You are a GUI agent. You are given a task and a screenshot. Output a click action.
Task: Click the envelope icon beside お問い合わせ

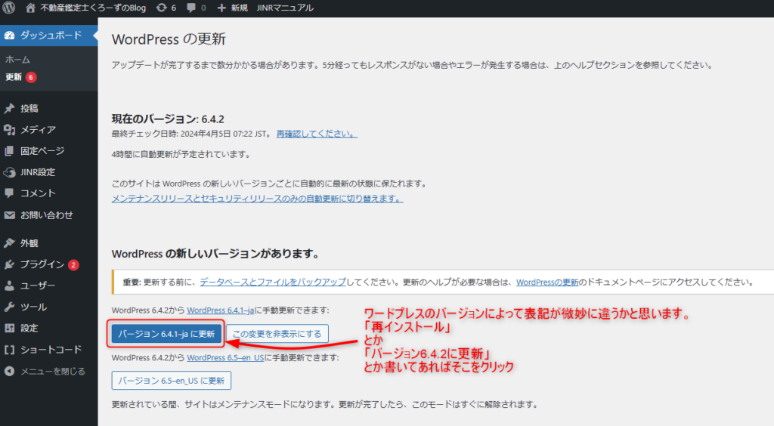(9, 215)
